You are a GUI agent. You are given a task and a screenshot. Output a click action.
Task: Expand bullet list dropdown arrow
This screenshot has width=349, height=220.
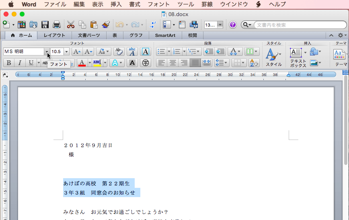pos(169,51)
